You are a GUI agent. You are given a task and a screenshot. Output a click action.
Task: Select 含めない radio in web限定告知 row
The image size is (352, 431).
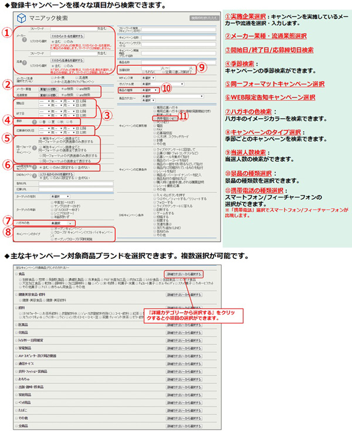click(x=76, y=167)
